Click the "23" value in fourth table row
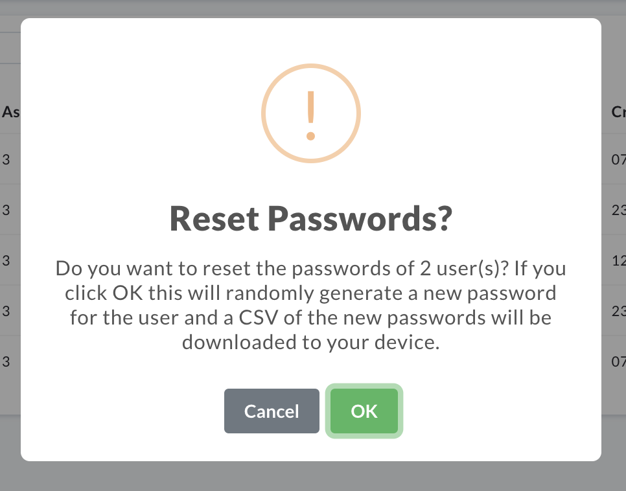This screenshot has height=491, width=626. point(618,311)
